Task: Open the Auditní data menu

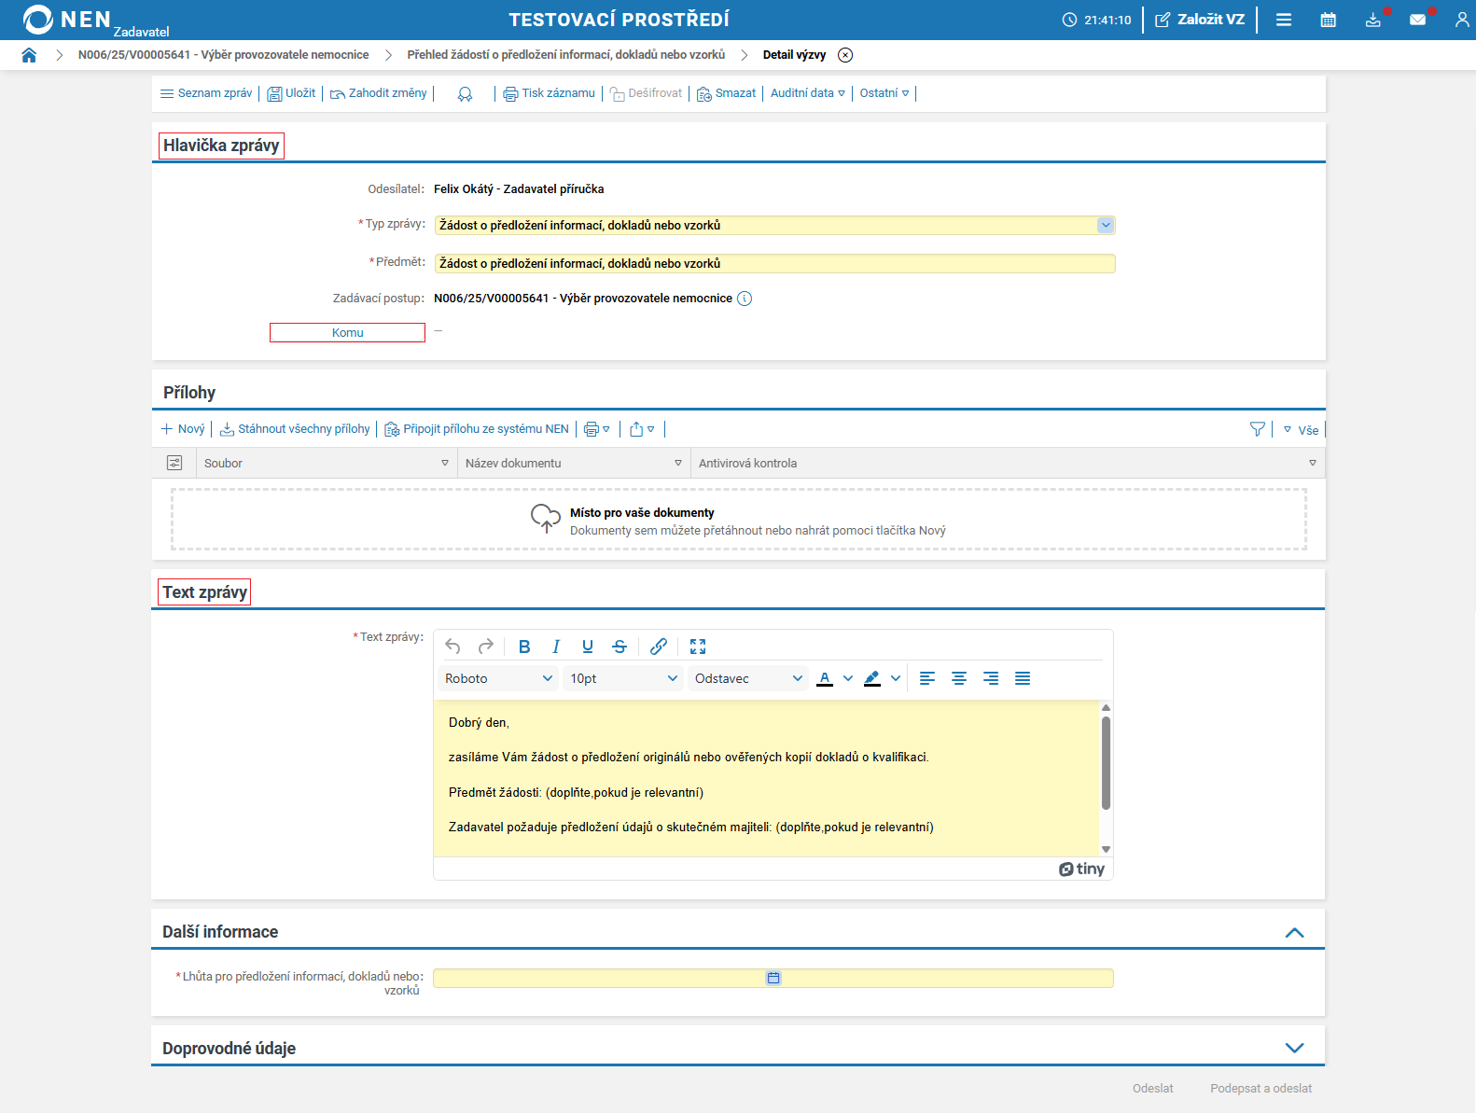Action: point(807,93)
